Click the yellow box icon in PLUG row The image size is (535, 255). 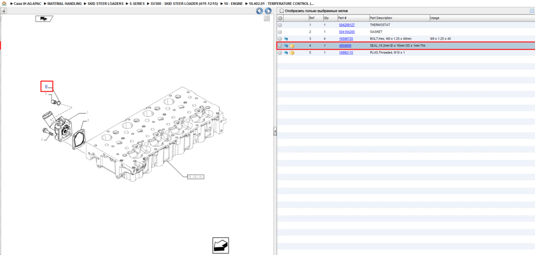292,53
